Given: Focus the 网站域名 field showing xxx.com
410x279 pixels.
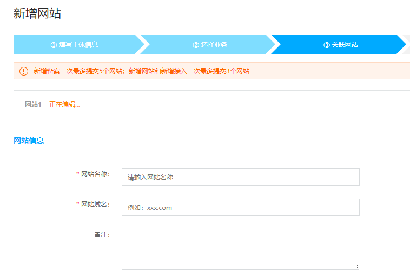Looking at the screenshot, I should [x=240, y=207].
